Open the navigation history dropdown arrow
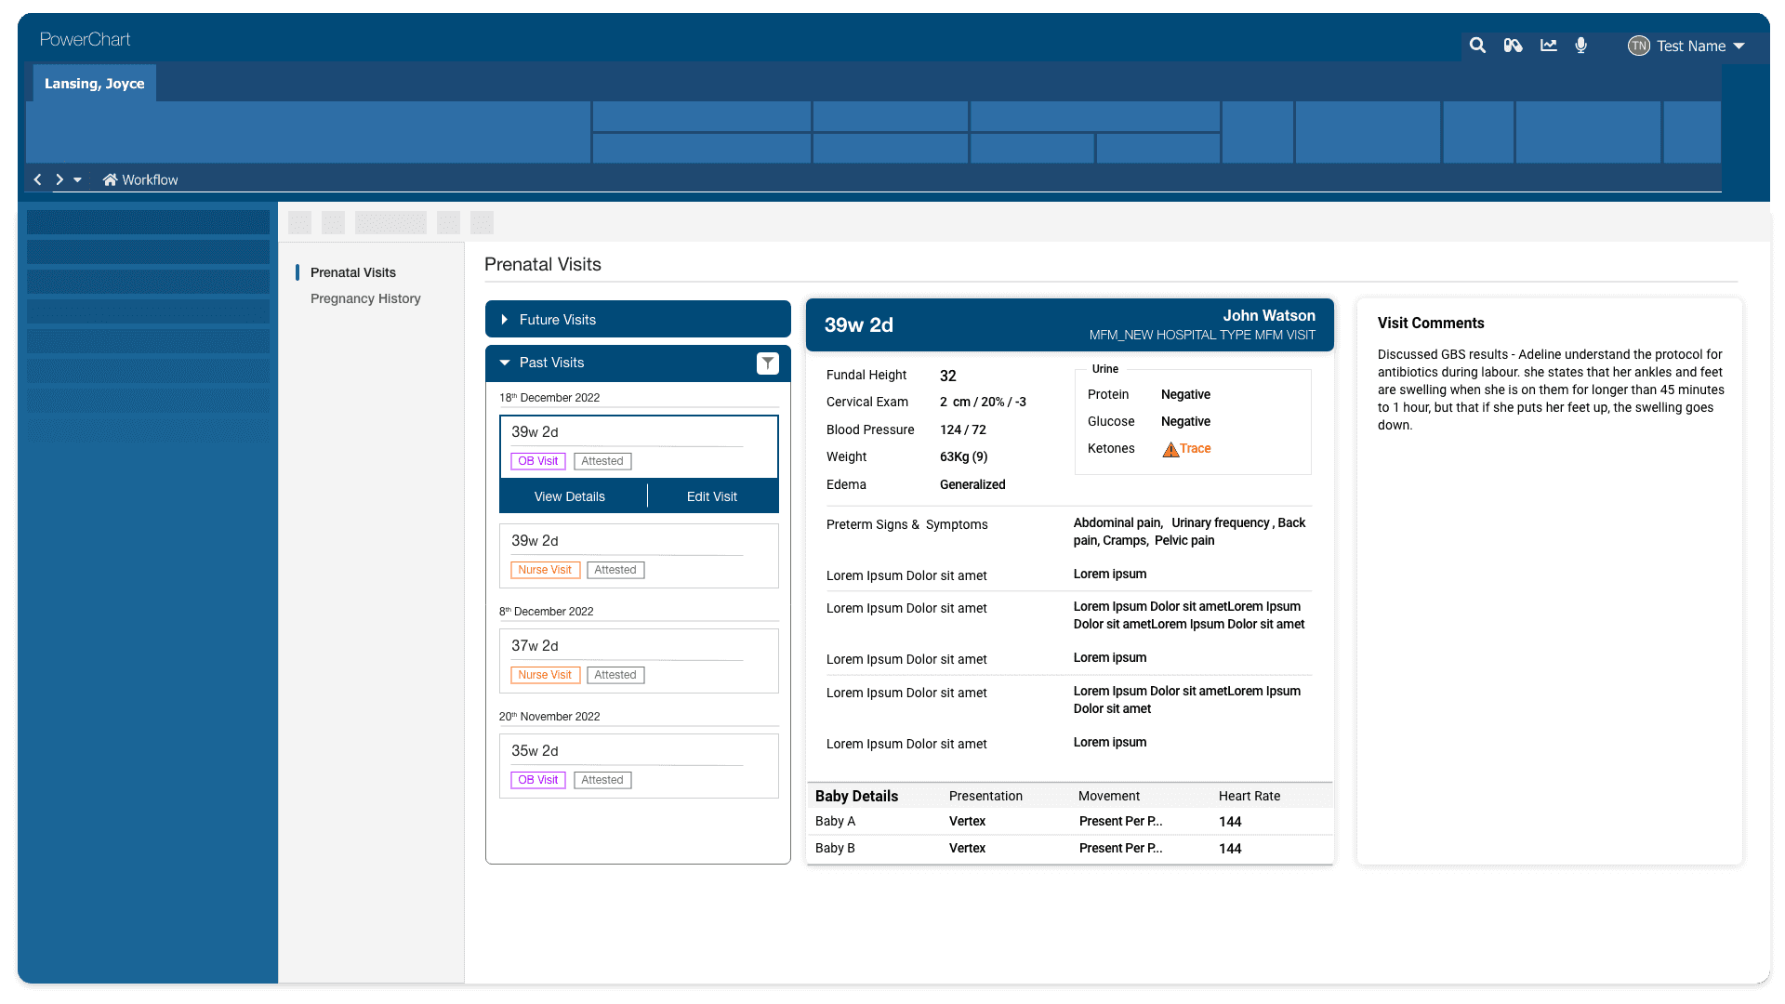1785x1004 pixels. (78, 180)
